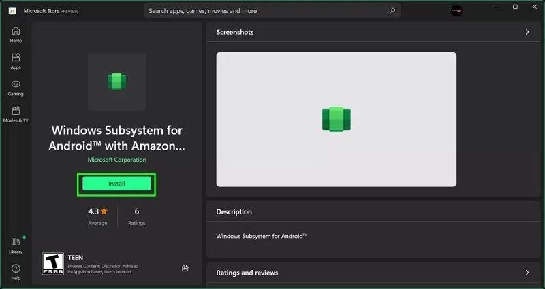The height and width of the screenshot is (289, 545).
Task: Click the 4.3 average rating
Action: (97, 215)
